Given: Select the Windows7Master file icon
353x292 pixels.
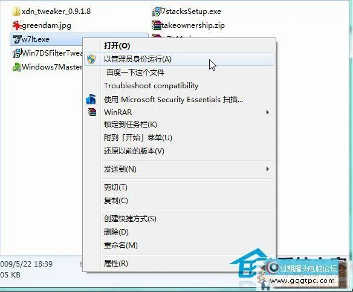Looking at the screenshot, I should (x=17, y=67).
